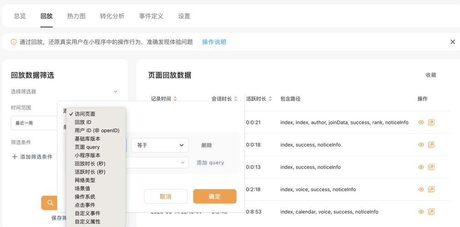Click the eye icon for the calendar, voice row
460x227 pixels.
(x=421, y=212)
